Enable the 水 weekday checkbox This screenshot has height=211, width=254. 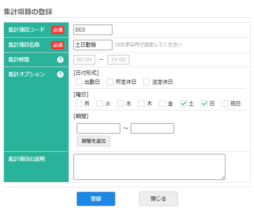pos(120,103)
